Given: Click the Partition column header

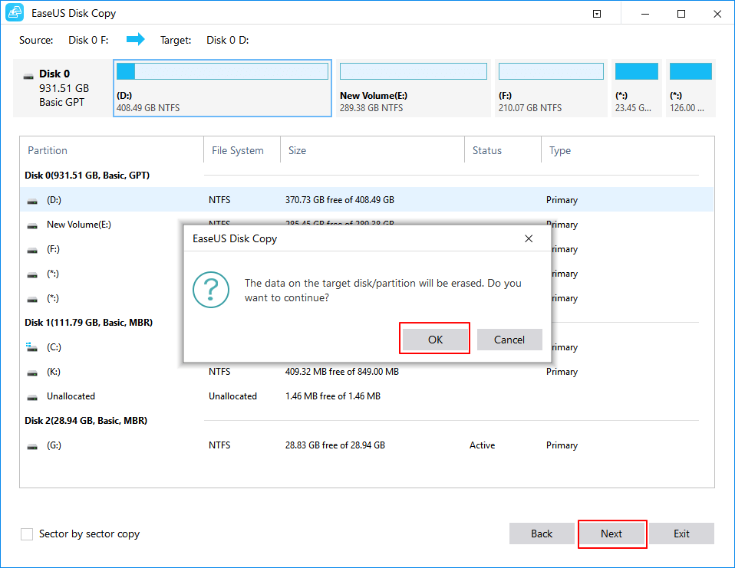Looking at the screenshot, I should 111,150.
